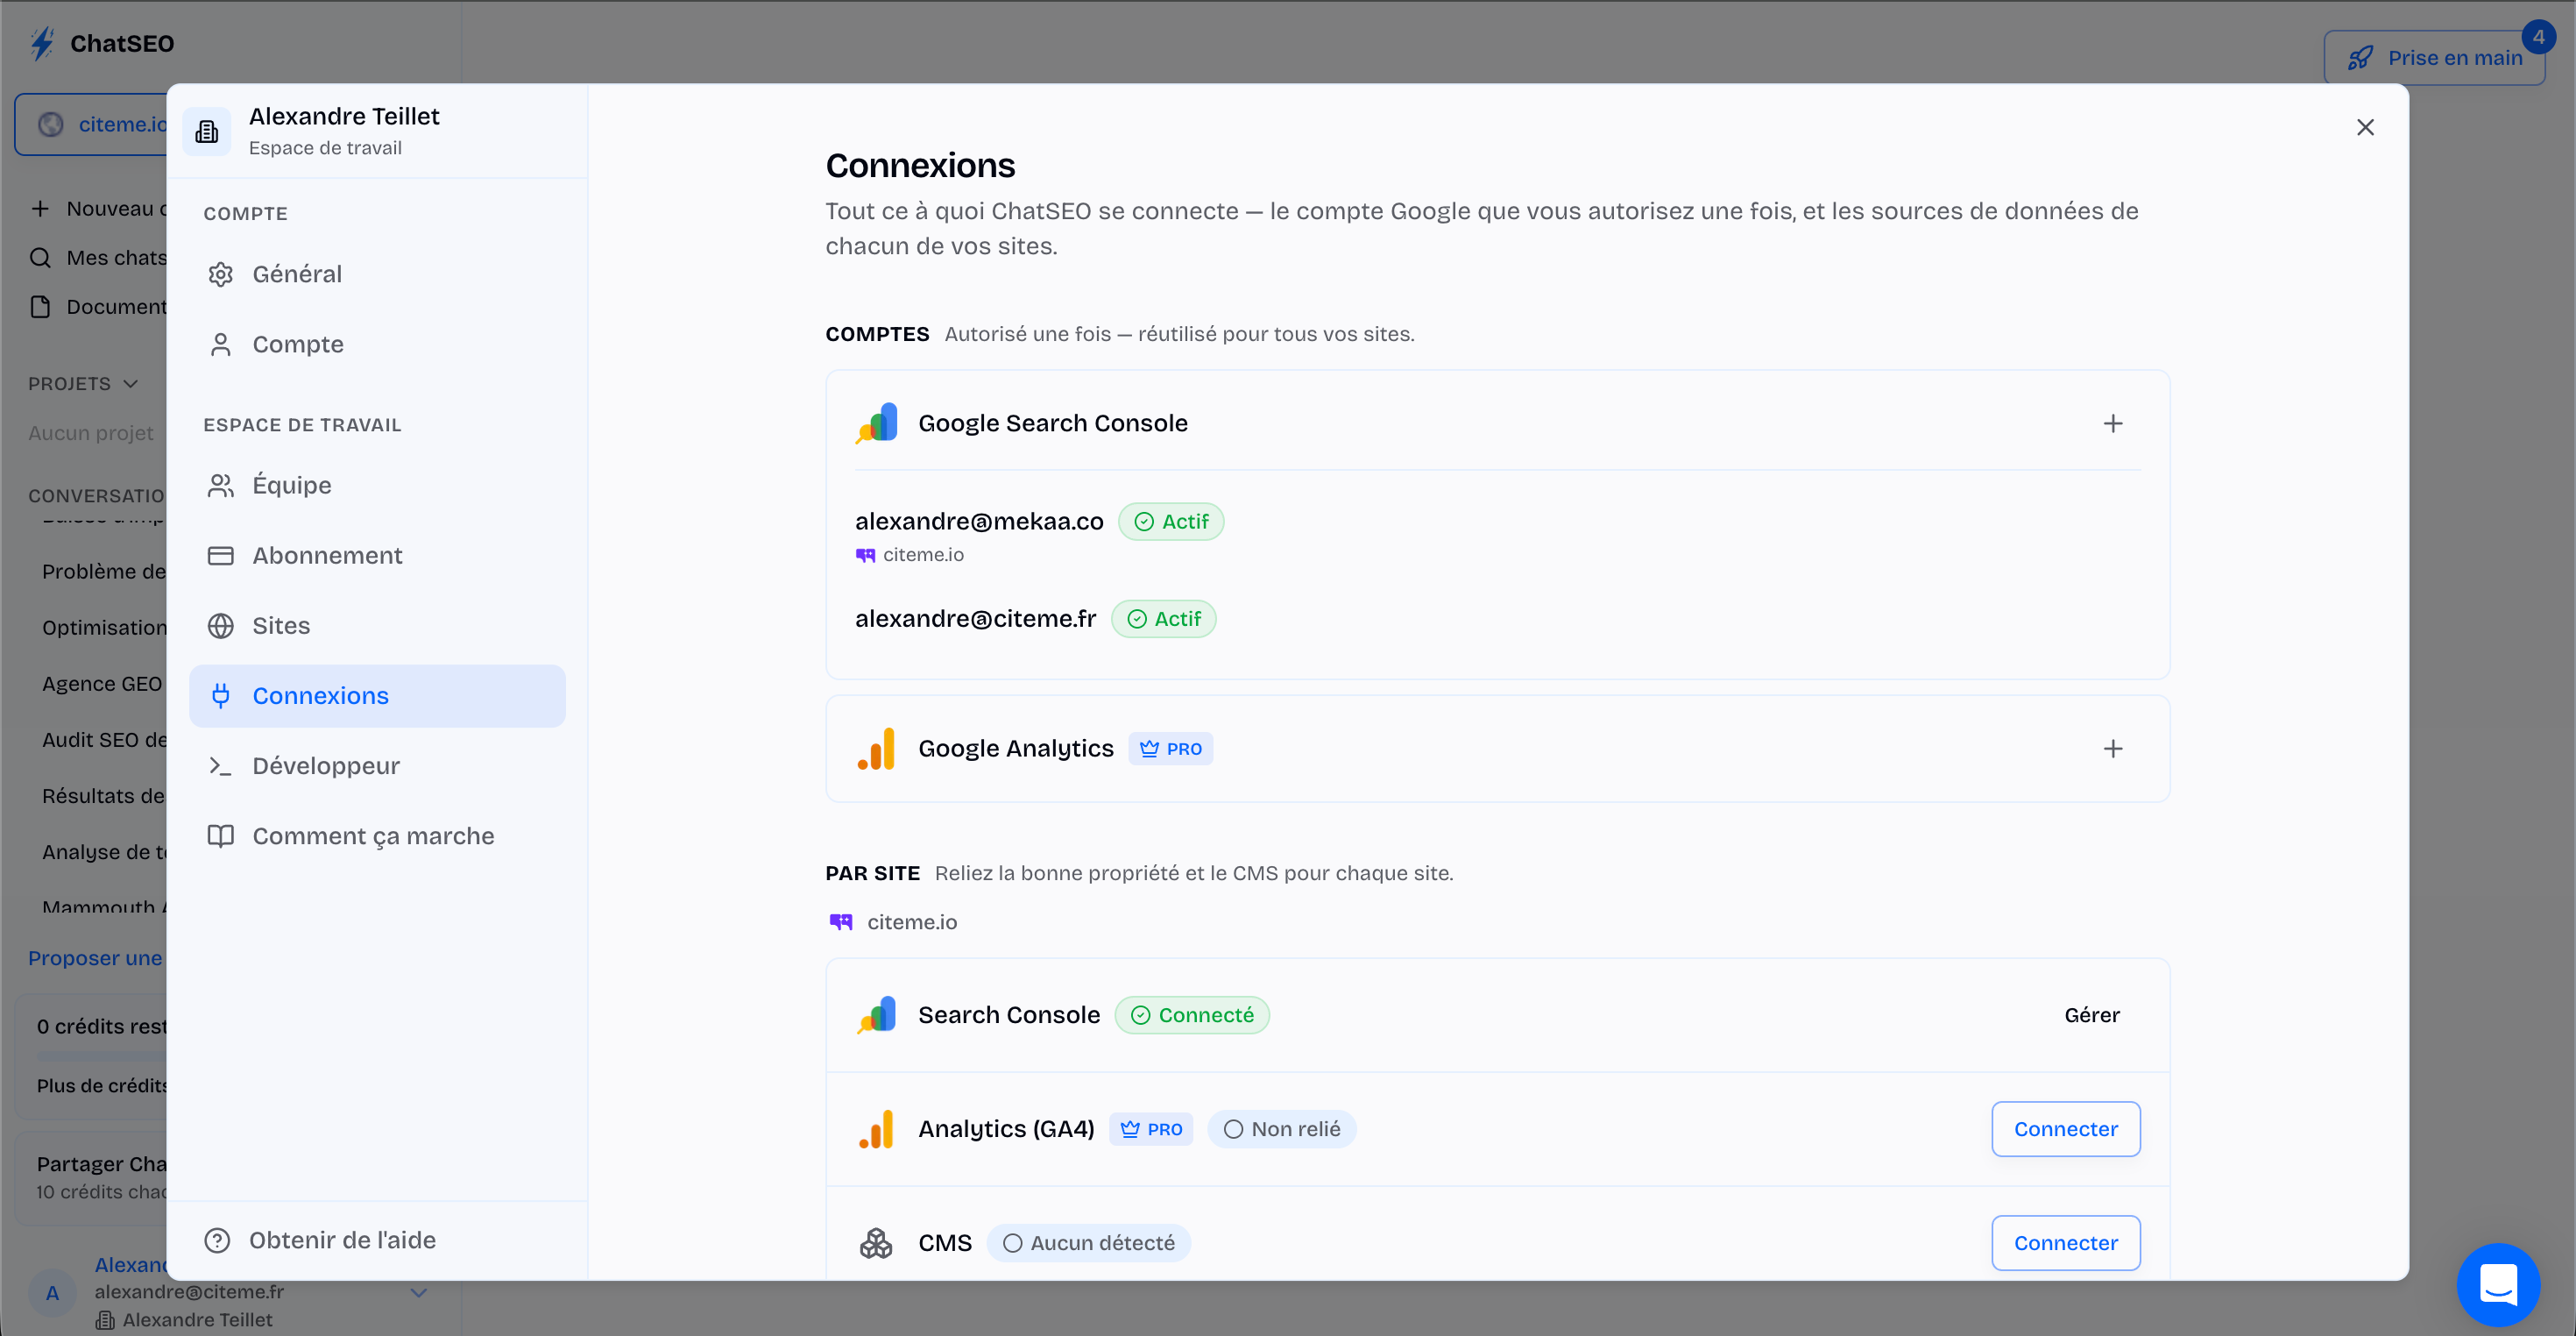The image size is (2576, 1336).
Task: Click the Mes chats search icon
Action: 40,259
